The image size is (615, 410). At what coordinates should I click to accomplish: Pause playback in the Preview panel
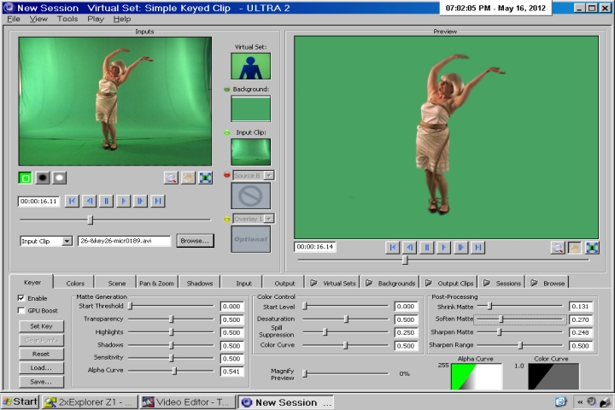click(x=426, y=248)
